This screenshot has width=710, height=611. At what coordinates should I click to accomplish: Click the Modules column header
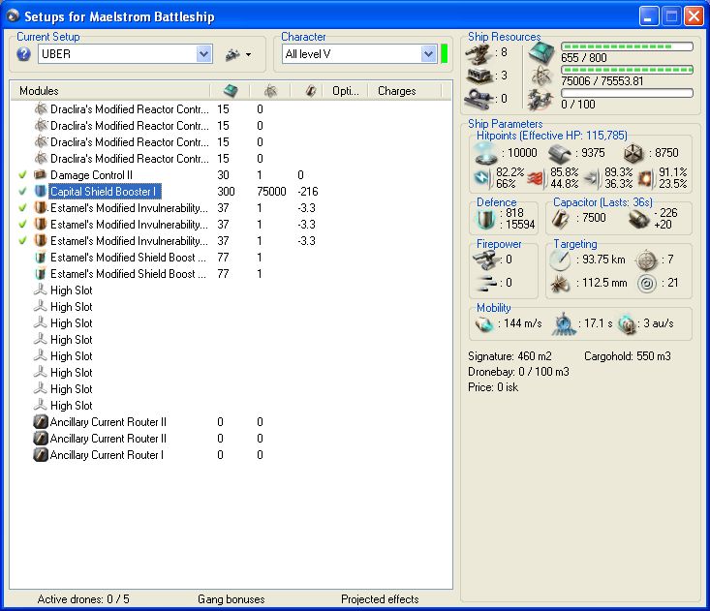[x=40, y=91]
